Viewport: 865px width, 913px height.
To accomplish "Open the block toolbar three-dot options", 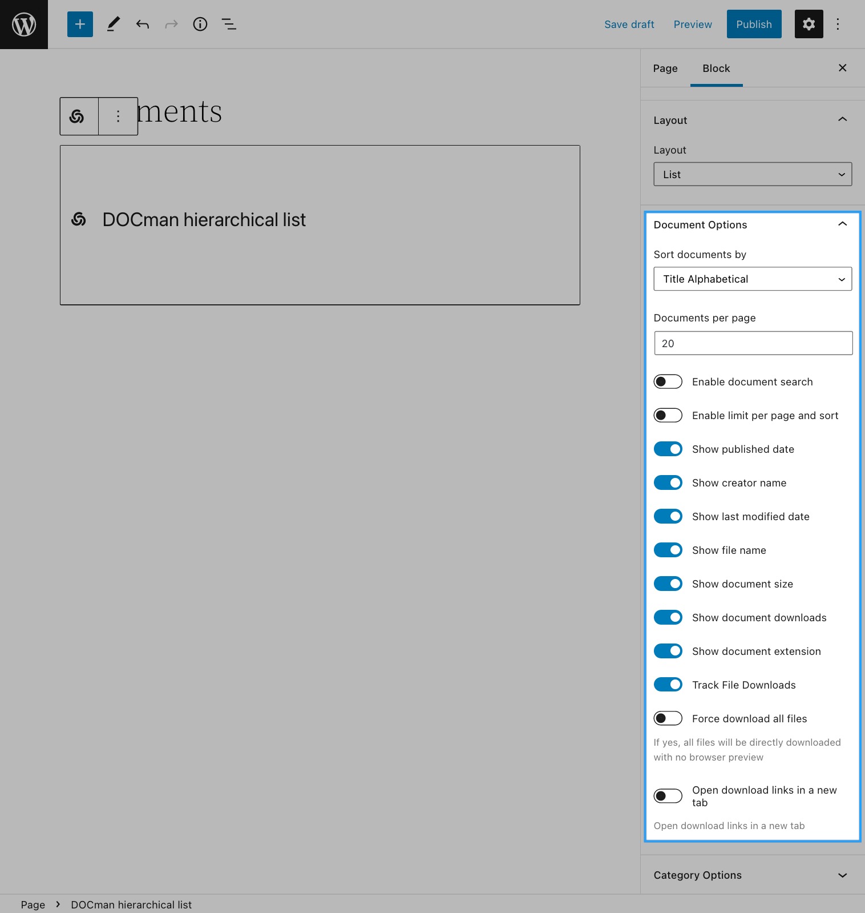I will coord(118,116).
